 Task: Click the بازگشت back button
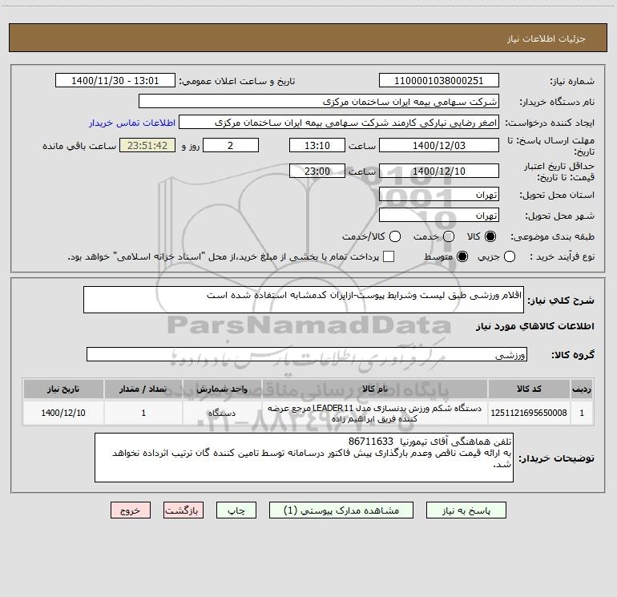(183, 510)
